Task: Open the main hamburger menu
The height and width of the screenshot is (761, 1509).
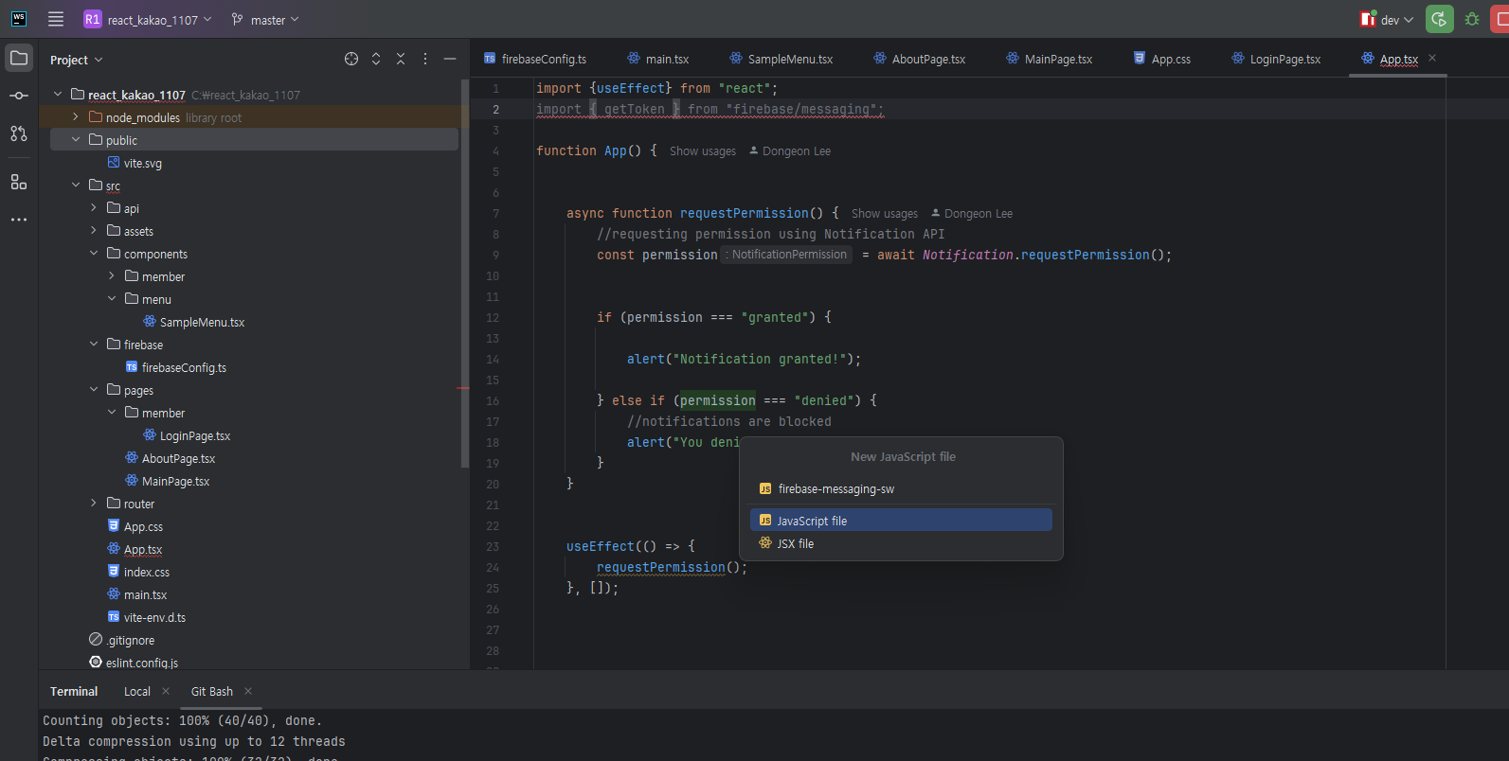Action: coord(56,19)
